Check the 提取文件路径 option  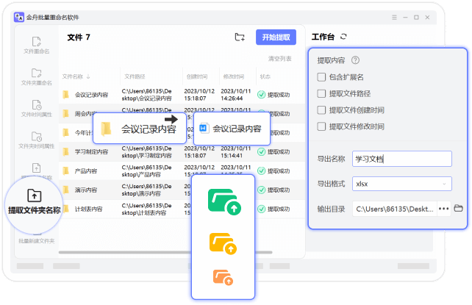(x=321, y=93)
